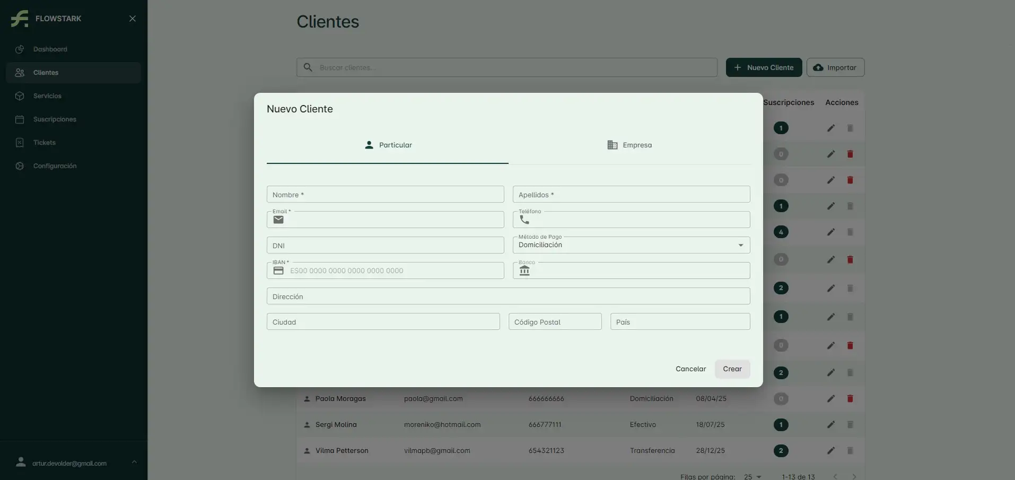Click Cancelar to dismiss the dialog
The width and height of the screenshot is (1015, 480).
click(690, 369)
